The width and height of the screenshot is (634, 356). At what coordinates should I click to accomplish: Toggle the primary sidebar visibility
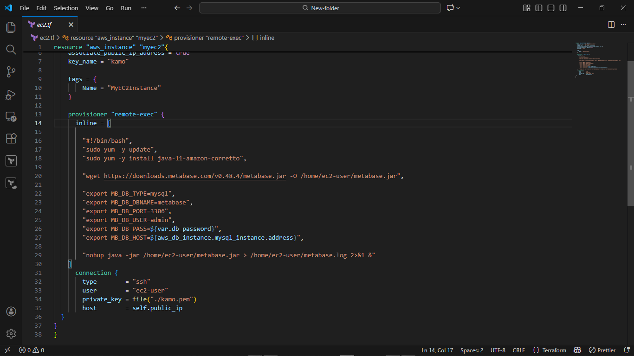point(539,8)
